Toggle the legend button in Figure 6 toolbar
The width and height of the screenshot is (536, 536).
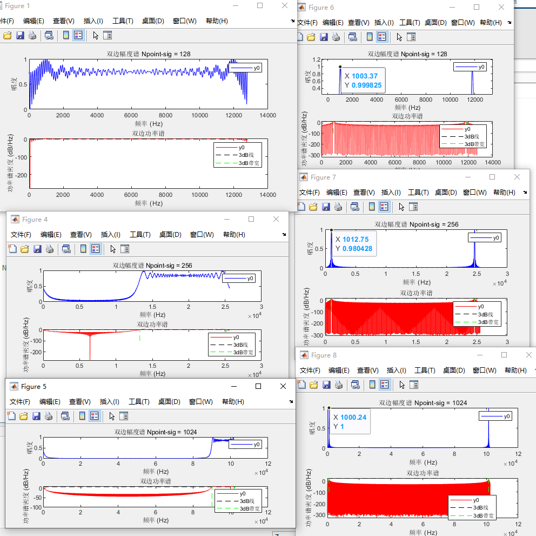[382, 37]
